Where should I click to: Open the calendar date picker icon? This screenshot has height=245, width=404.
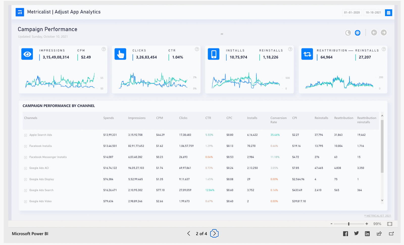[x=388, y=12]
